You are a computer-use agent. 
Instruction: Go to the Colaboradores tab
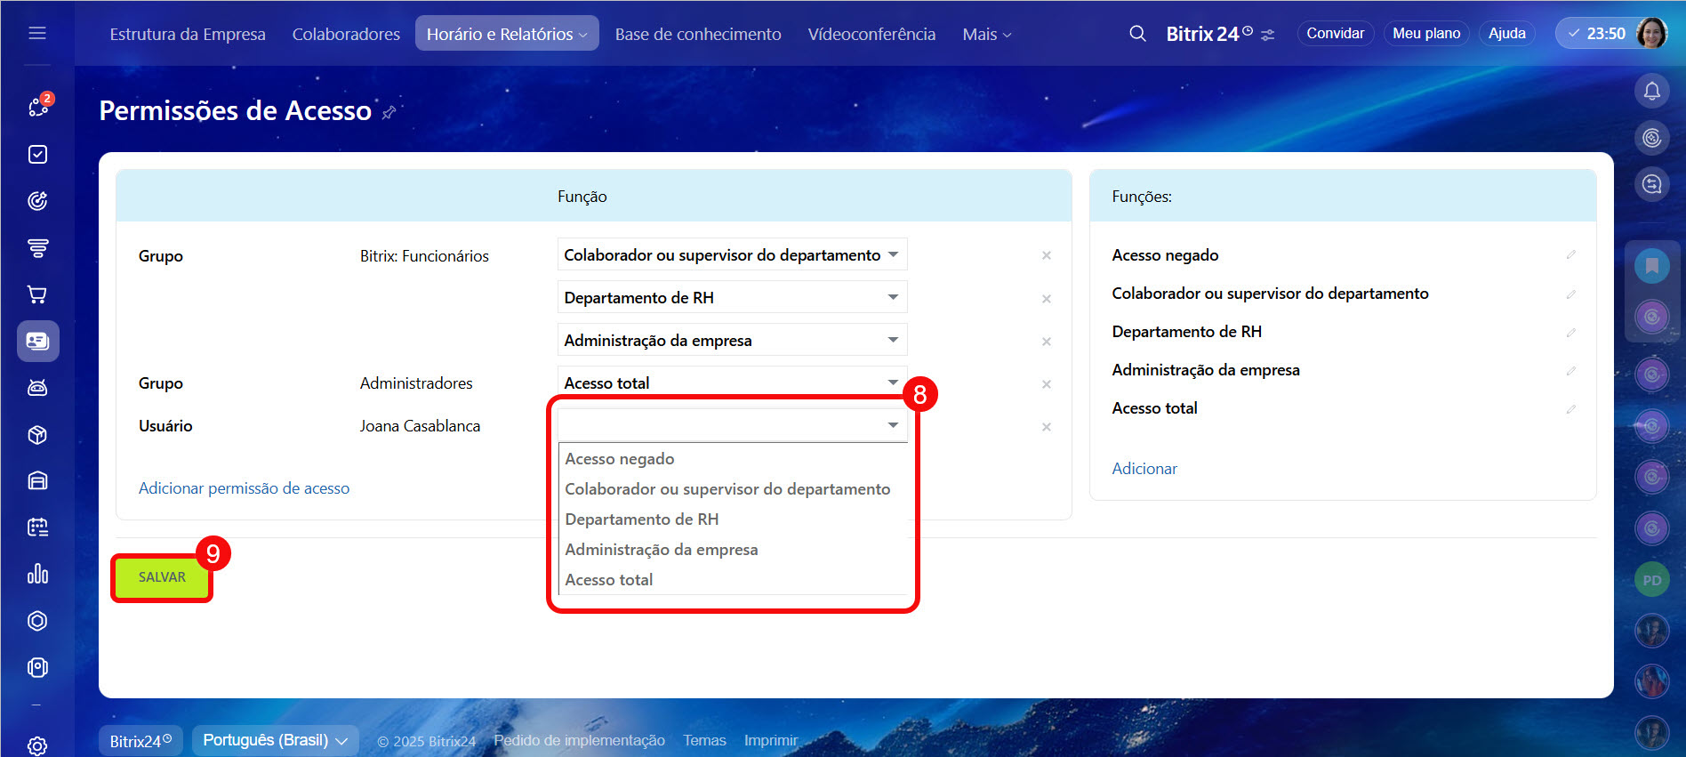tap(346, 34)
